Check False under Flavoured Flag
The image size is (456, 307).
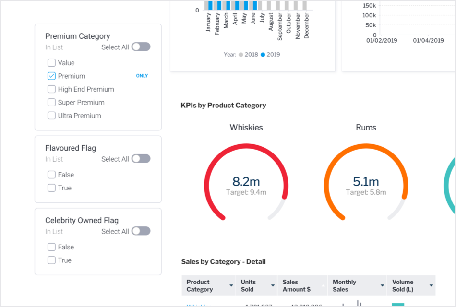pyautogui.click(x=51, y=175)
